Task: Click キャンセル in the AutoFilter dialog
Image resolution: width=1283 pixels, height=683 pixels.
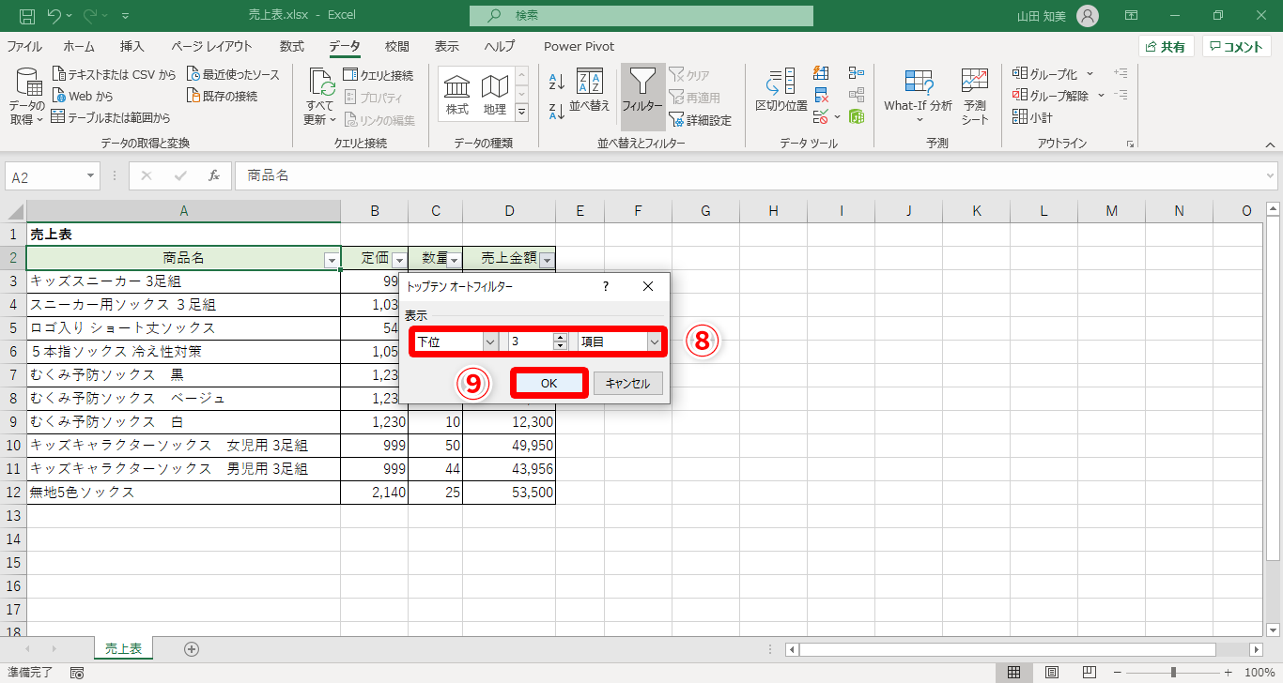Action: point(628,383)
